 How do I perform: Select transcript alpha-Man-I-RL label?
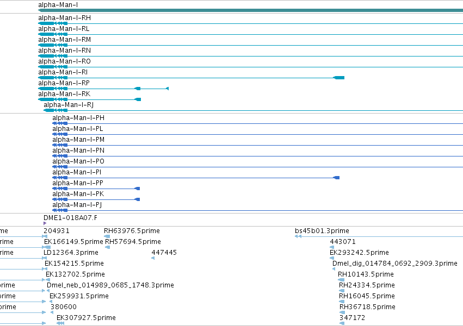(64, 29)
